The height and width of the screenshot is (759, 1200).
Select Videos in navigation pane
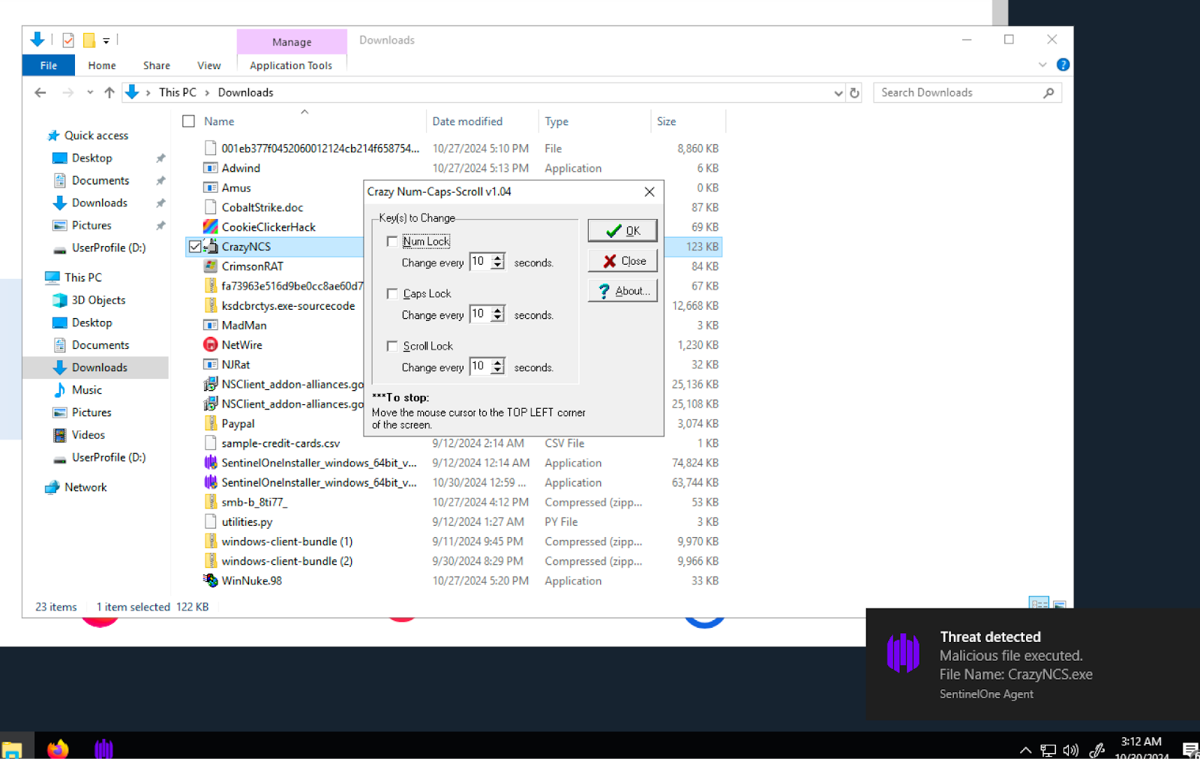(x=88, y=435)
